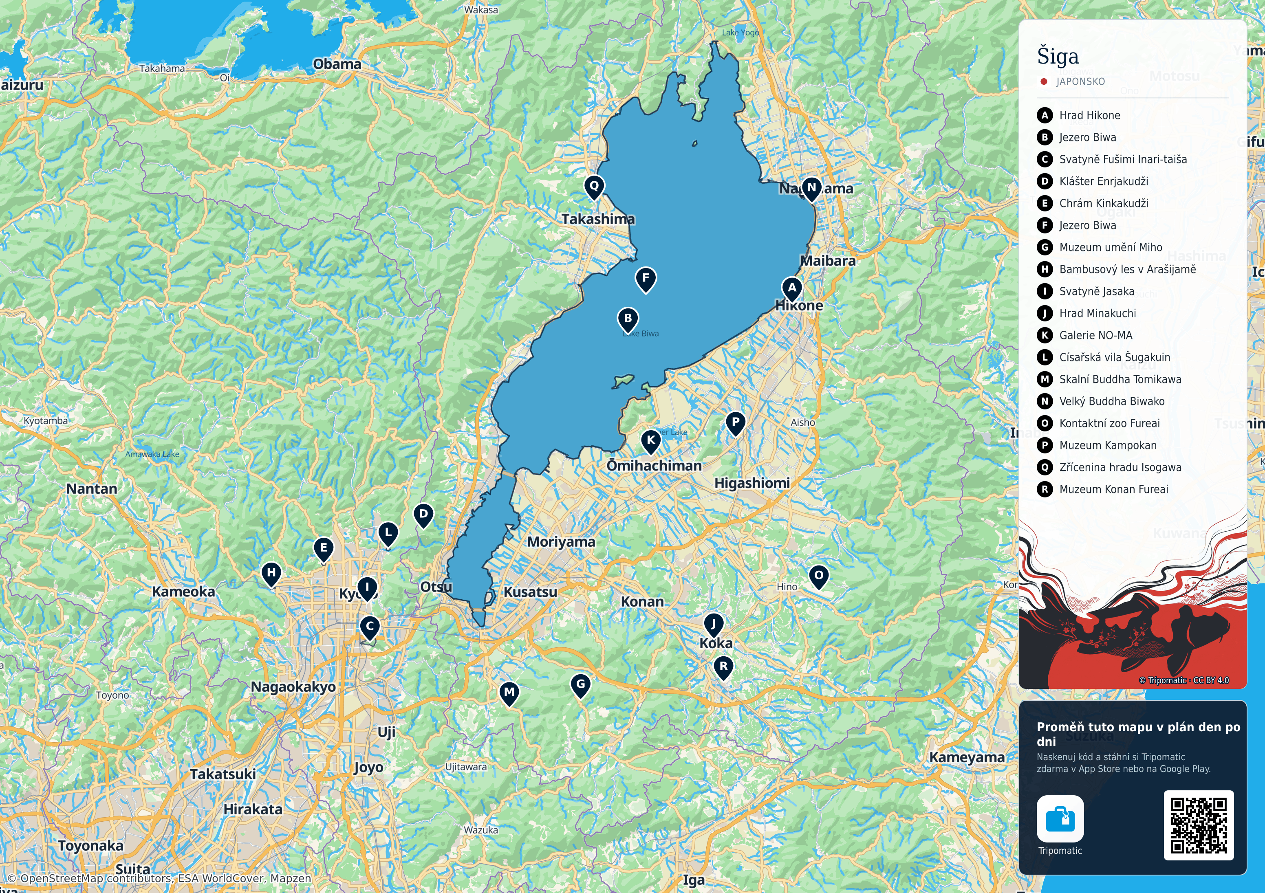Select legend entry Klášter Enrjakudži

click(x=1104, y=181)
